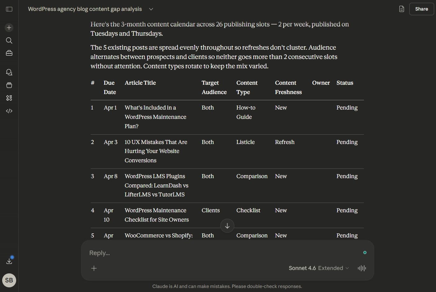The width and height of the screenshot is (436, 292).
Task: Open Projects stack icon in sidebar
Action: pyautogui.click(x=9, y=85)
